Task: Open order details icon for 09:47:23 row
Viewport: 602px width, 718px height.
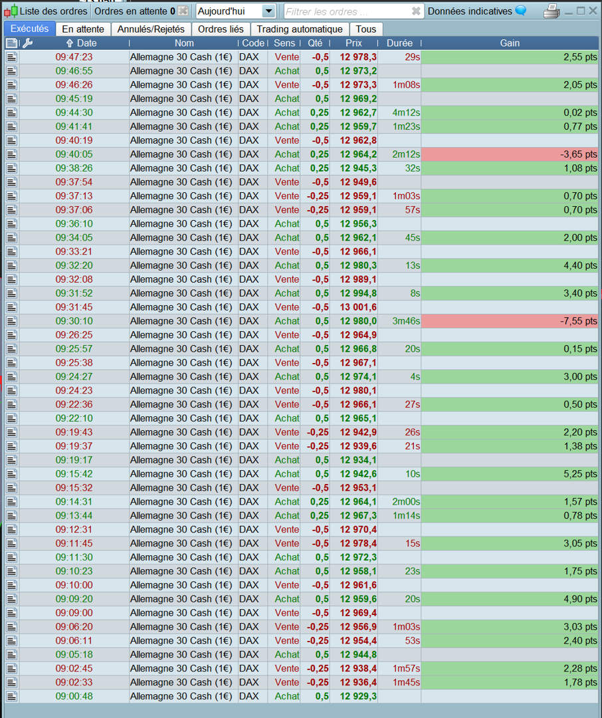Action: [x=12, y=57]
